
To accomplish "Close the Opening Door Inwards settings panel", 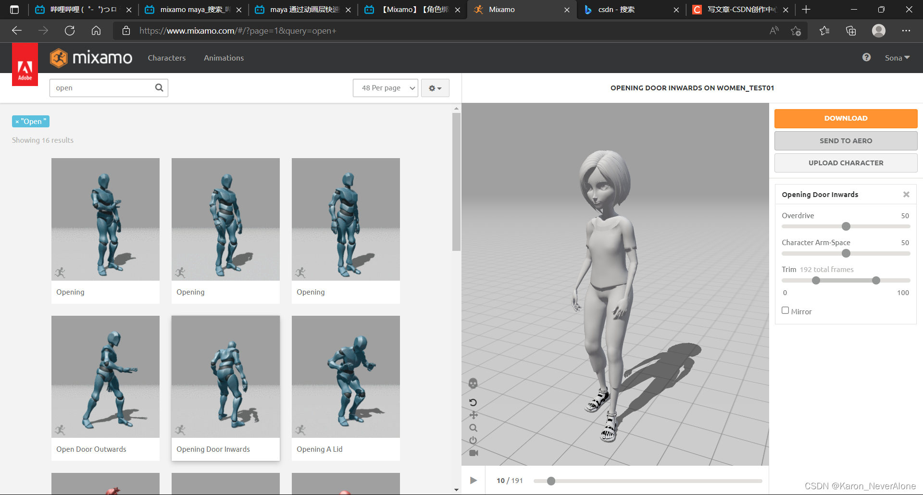I will (906, 195).
